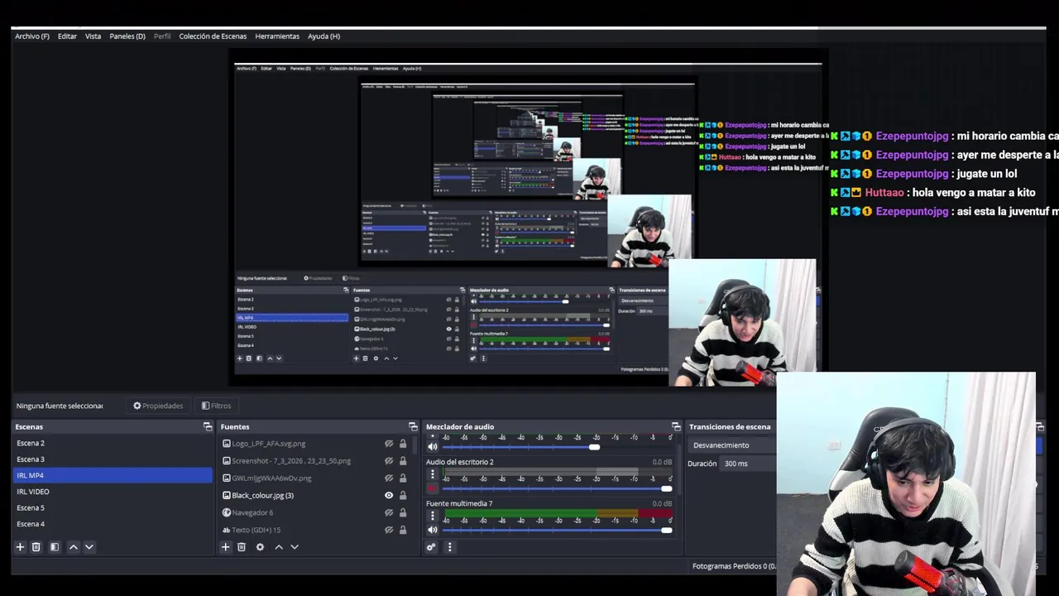This screenshot has height=596, width=1059.
Task: Select the IRL MP4 scene
Action: [113, 475]
